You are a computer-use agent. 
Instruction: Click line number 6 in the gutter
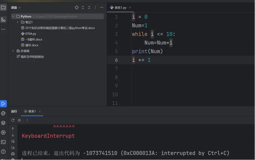[x=116, y=60]
